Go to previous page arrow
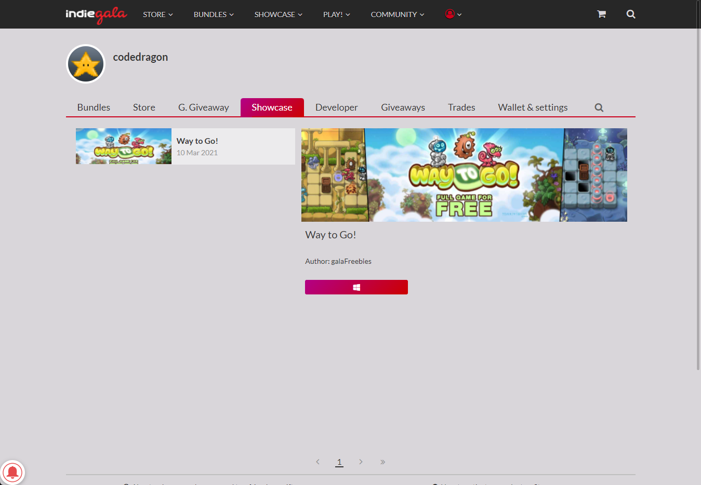Screen dimensions: 701x485 coord(318,462)
